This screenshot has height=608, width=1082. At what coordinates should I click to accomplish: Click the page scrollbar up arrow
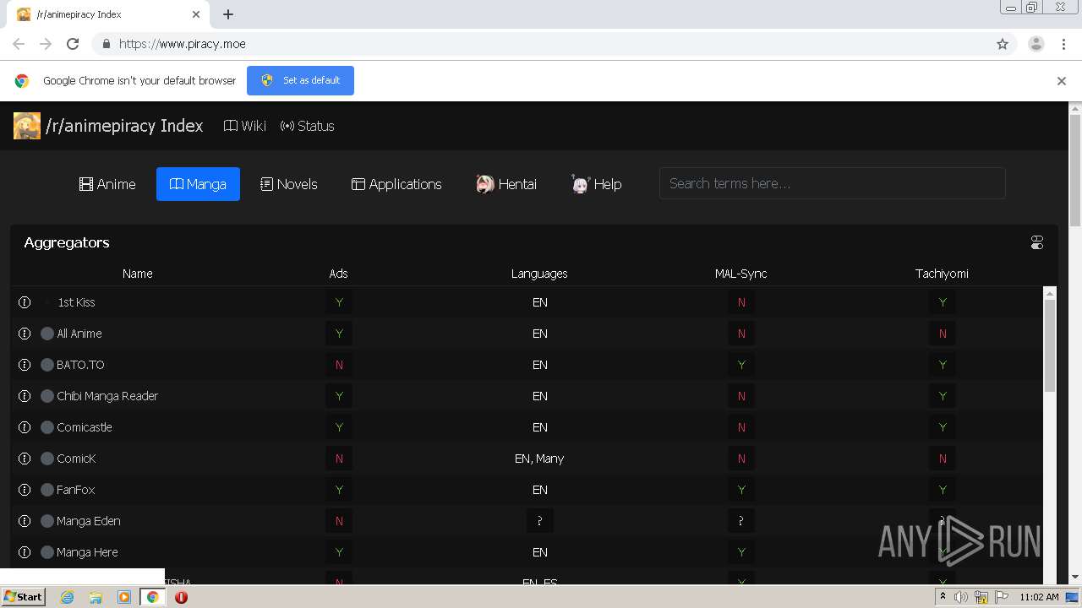coord(1075,108)
